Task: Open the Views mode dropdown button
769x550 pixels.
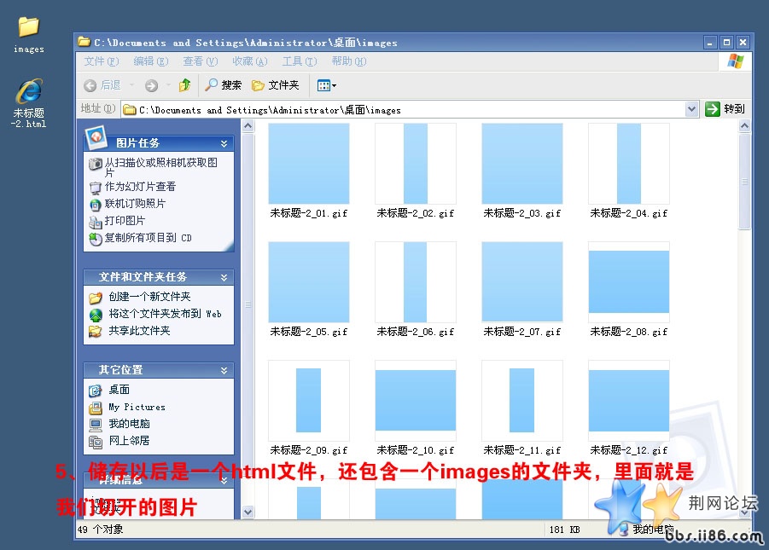Action: click(326, 85)
